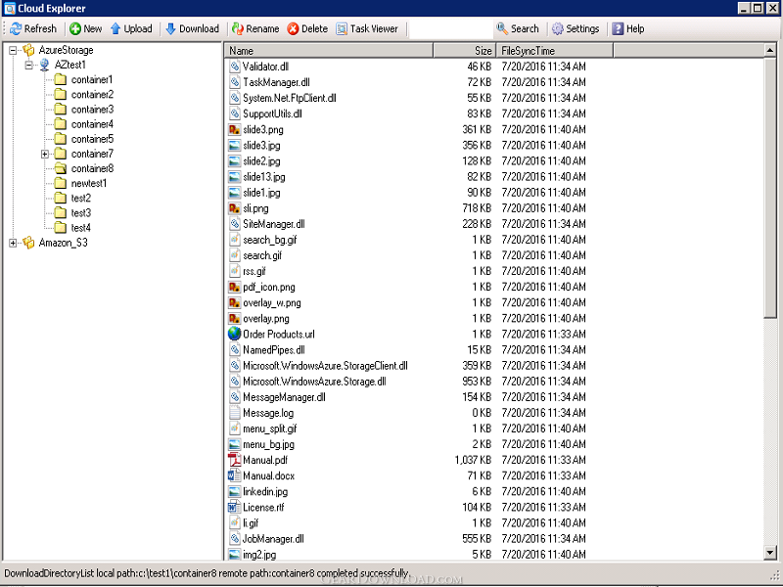This screenshot has width=783, height=587.
Task: Click the pdf_icon.png file icon
Action: [234, 287]
